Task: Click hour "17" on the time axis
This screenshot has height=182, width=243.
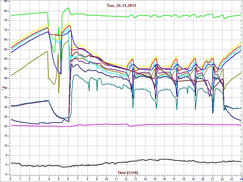Action: [174, 179]
